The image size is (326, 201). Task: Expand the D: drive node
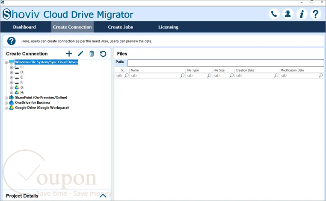(12, 73)
